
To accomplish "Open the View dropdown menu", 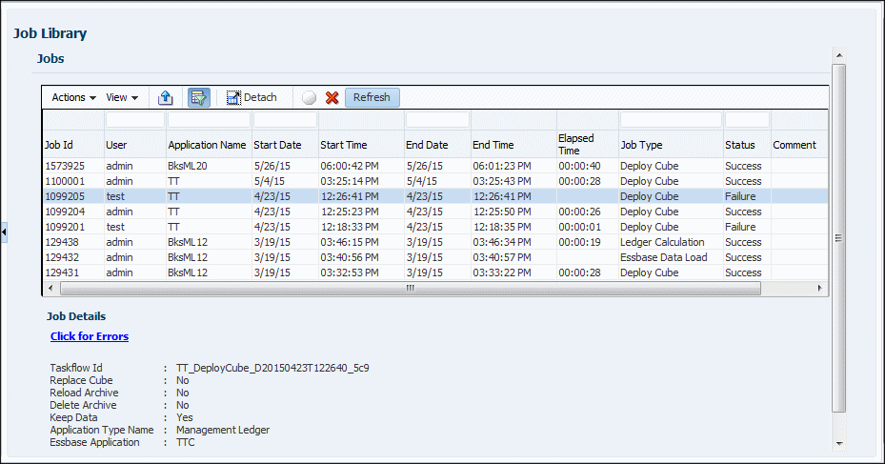I will point(122,97).
